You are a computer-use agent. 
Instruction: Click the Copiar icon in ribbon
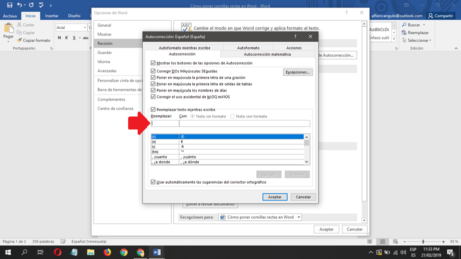(x=20, y=32)
